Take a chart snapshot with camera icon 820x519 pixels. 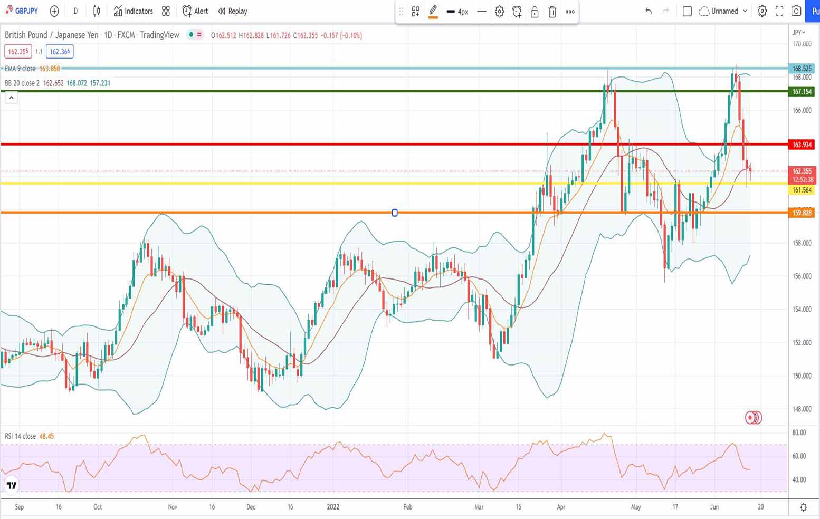(x=796, y=11)
